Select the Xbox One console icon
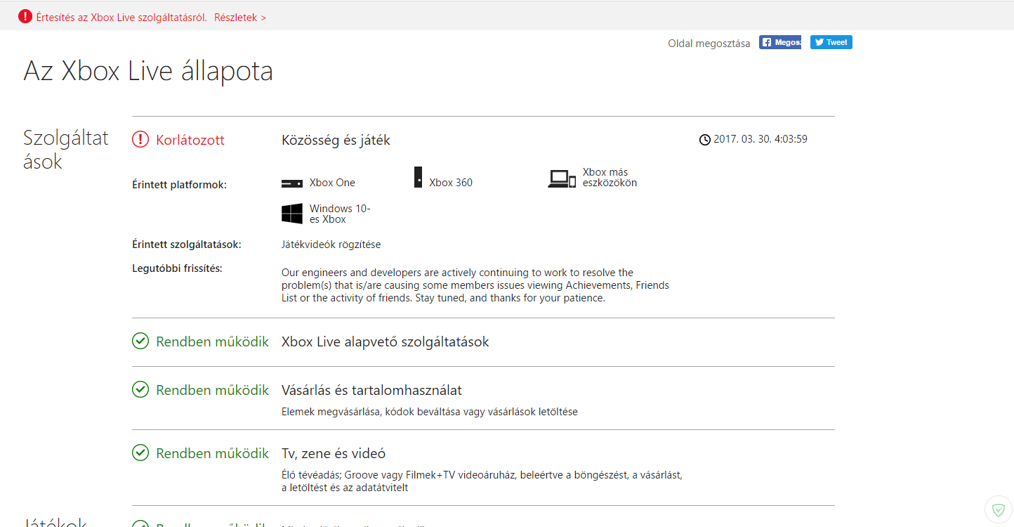This screenshot has height=527, width=1014. pyautogui.click(x=291, y=183)
